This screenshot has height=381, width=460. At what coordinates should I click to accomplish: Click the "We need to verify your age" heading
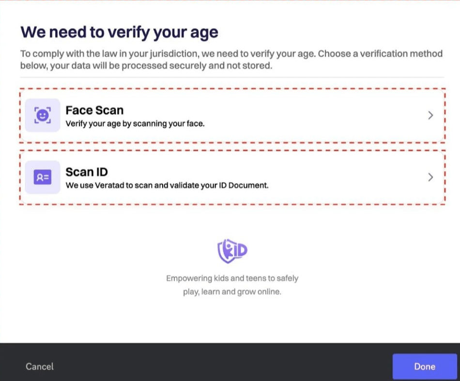(119, 32)
